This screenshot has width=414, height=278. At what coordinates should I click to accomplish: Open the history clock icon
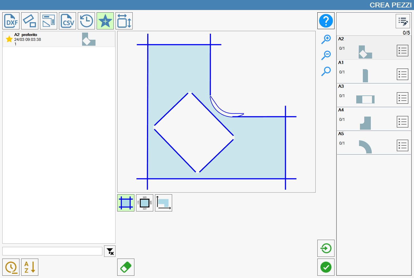point(86,21)
